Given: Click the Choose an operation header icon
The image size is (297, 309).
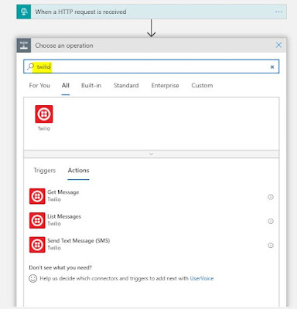Looking at the screenshot, I should [x=24, y=46].
